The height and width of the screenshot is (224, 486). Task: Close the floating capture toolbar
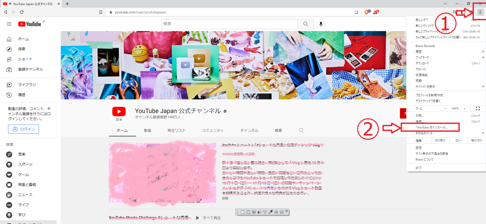[x=287, y=211]
